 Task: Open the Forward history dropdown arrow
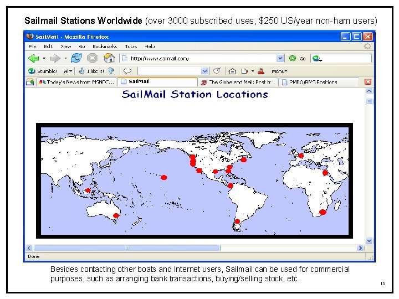[x=65, y=59]
